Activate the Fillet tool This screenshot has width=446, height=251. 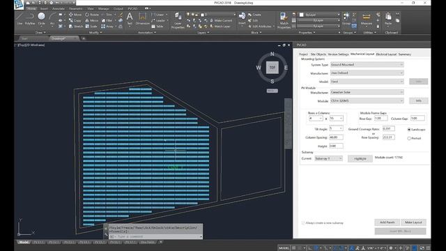[x=107, y=20]
